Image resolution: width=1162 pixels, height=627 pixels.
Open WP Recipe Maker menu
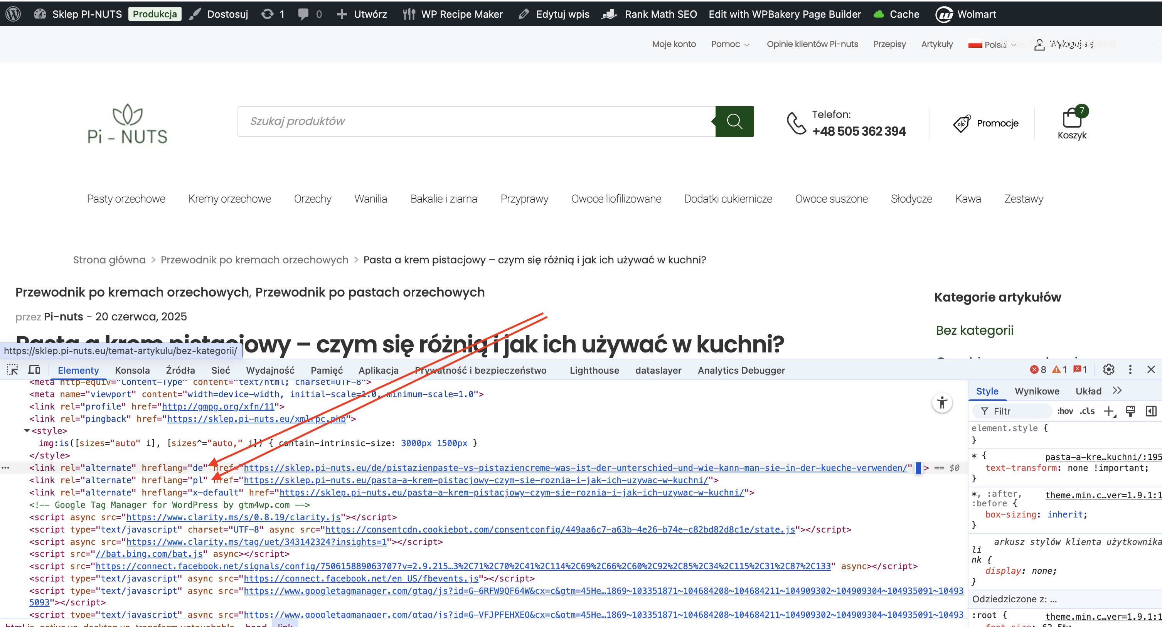tap(453, 14)
